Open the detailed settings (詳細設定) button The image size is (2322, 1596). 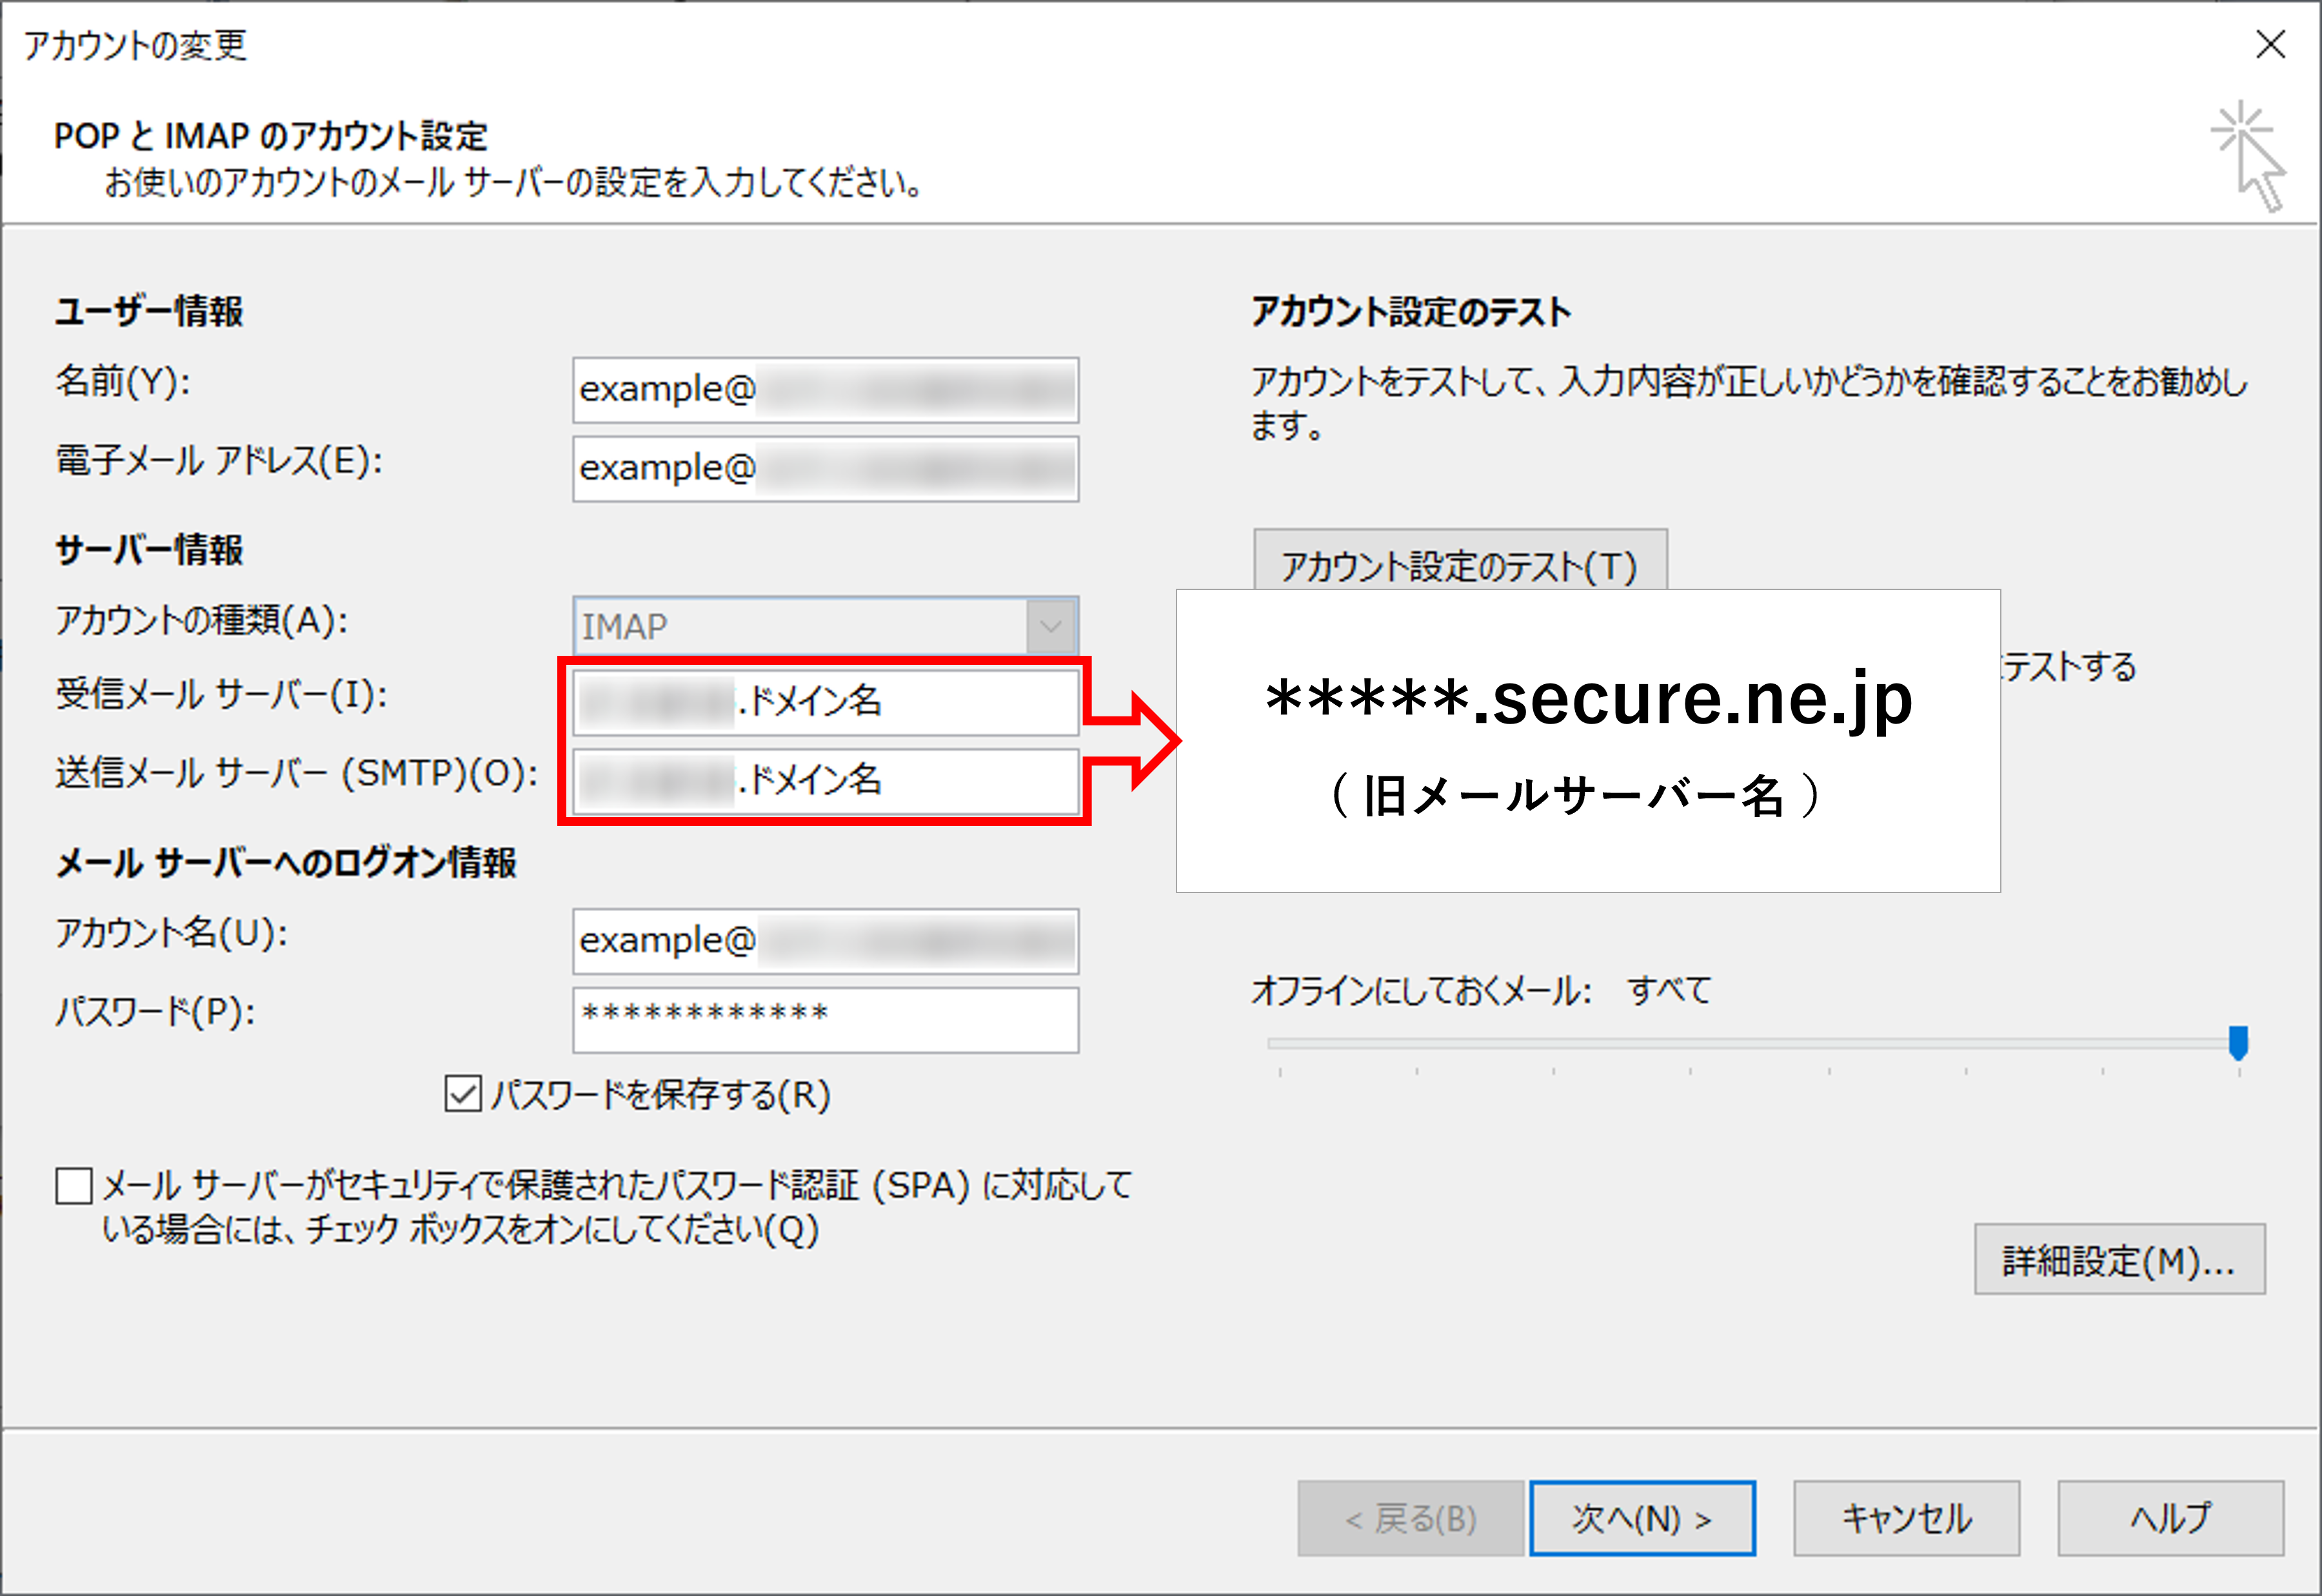2119,1260
